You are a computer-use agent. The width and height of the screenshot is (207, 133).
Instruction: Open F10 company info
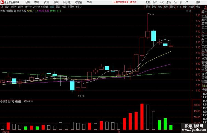(x=179, y=7)
